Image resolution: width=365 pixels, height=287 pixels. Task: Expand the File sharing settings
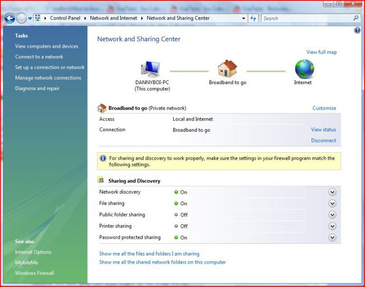pyautogui.click(x=332, y=203)
